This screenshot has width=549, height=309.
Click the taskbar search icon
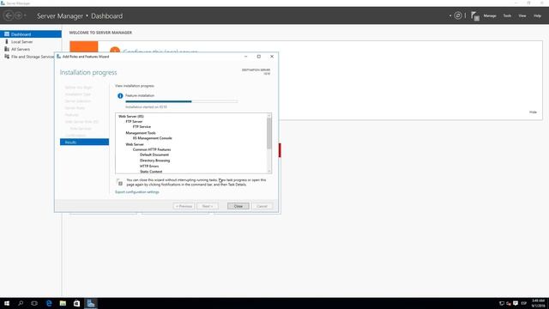[x=21, y=303]
